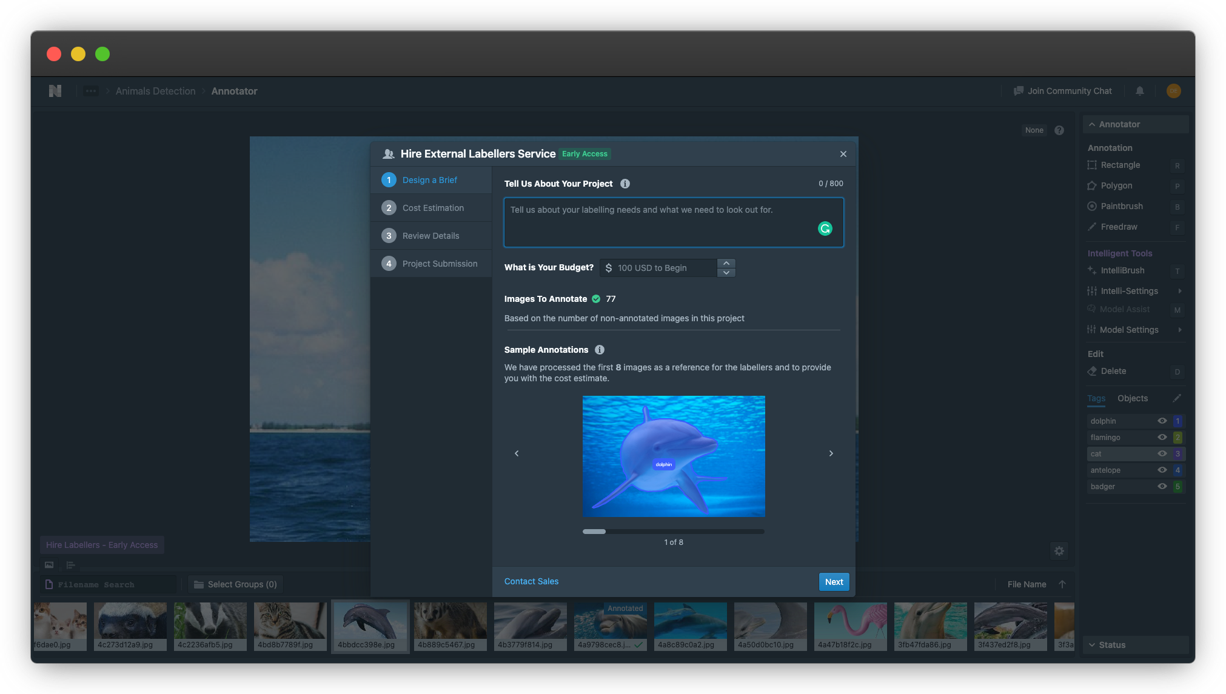Viewport: 1226px width, 694px height.
Task: Click Hire Labellers - Early Access button
Action: pos(102,545)
